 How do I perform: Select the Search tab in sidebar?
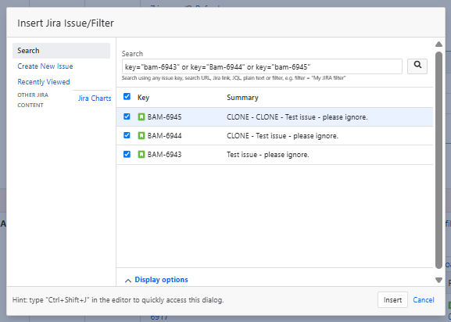click(x=61, y=51)
